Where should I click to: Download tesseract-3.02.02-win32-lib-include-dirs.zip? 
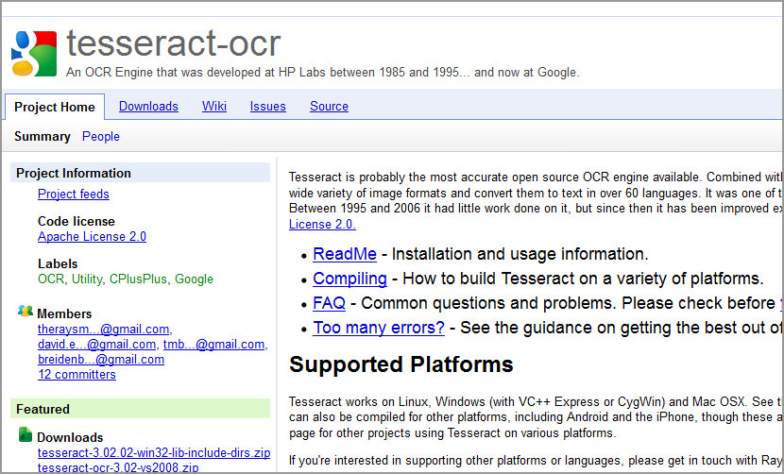click(x=154, y=453)
